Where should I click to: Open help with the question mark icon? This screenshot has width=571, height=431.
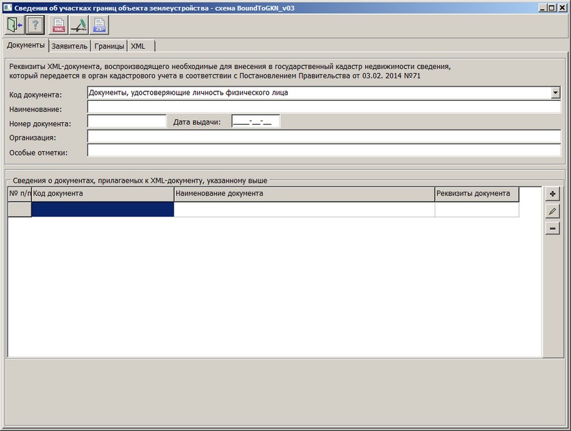point(35,25)
